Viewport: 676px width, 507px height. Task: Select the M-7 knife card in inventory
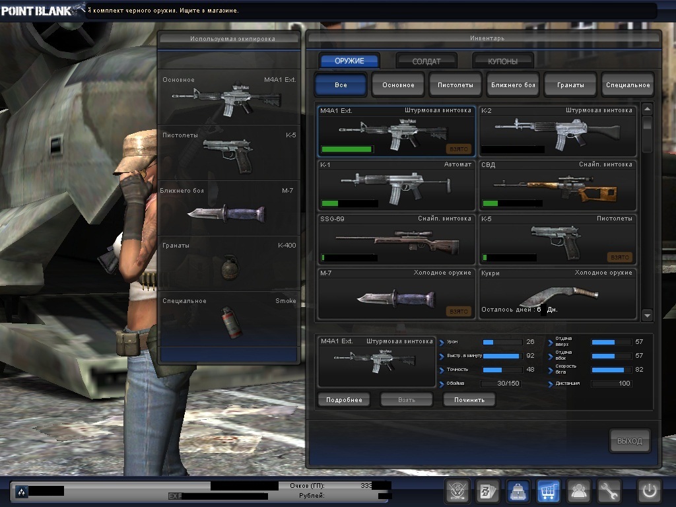(396, 294)
